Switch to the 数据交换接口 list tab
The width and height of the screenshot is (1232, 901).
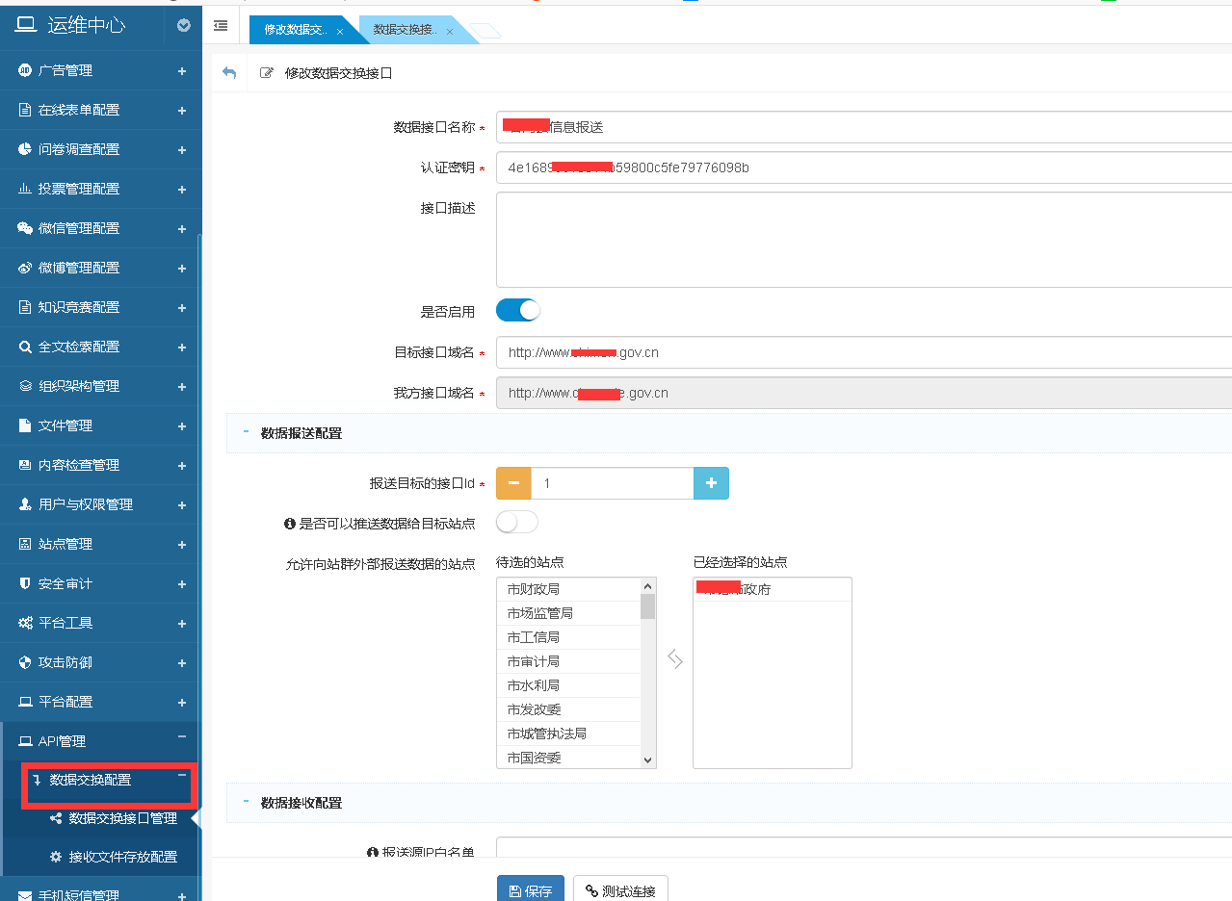click(406, 30)
